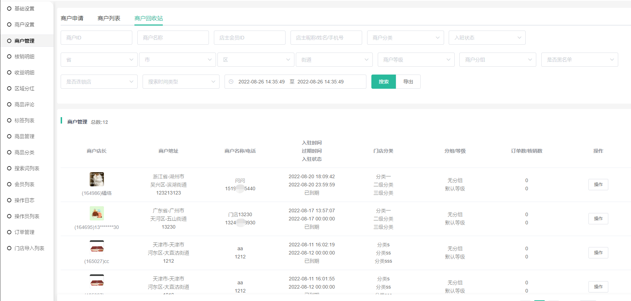Screen dimensions: 631x301
Task: Click avatar of merchant 164695
Action: point(96,213)
